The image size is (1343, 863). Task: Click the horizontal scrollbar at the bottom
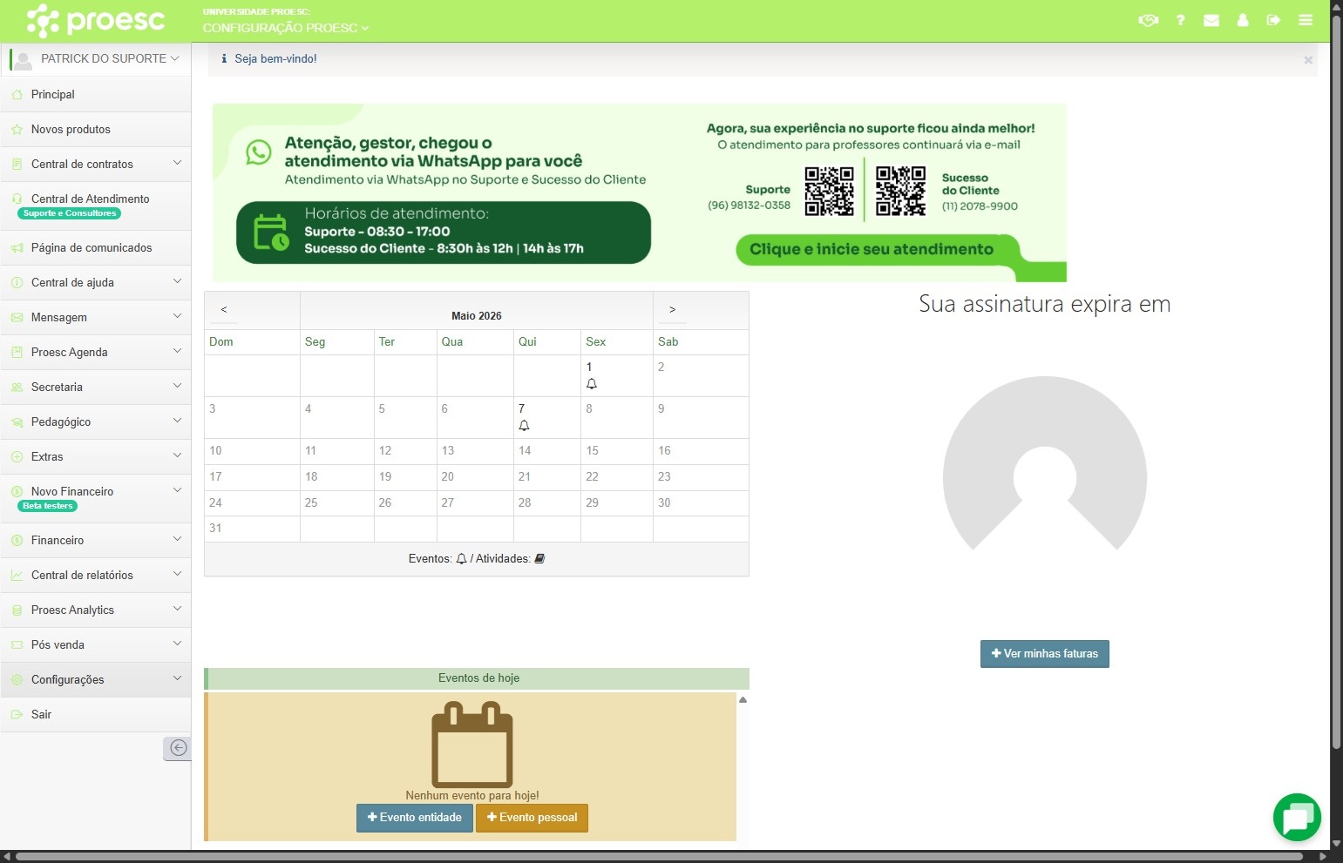point(659,857)
